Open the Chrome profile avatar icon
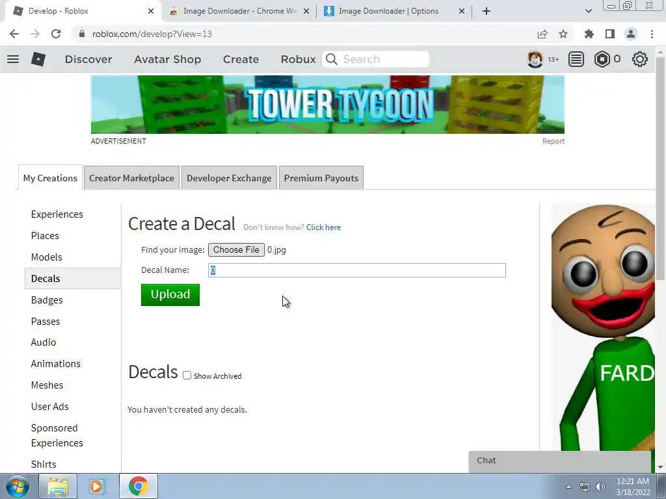The height and width of the screenshot is (499, 666). point(631,34)
